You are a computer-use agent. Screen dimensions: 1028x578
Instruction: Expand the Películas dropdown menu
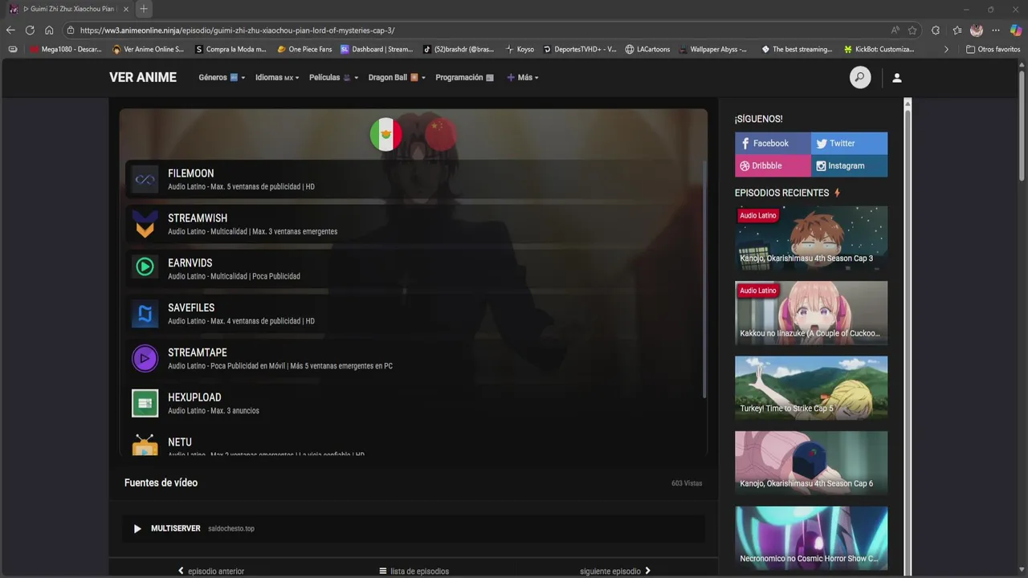coord(333,78)
